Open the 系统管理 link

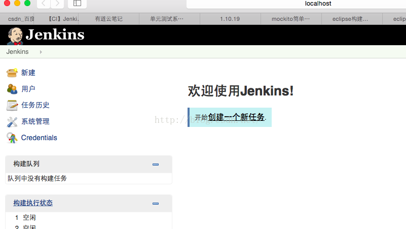[x=35, y=121]
